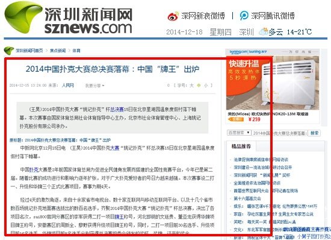Open the 百度搜索 search engine dropdown
This screenshot has width=331, height=240.
[x=239, y=133]
